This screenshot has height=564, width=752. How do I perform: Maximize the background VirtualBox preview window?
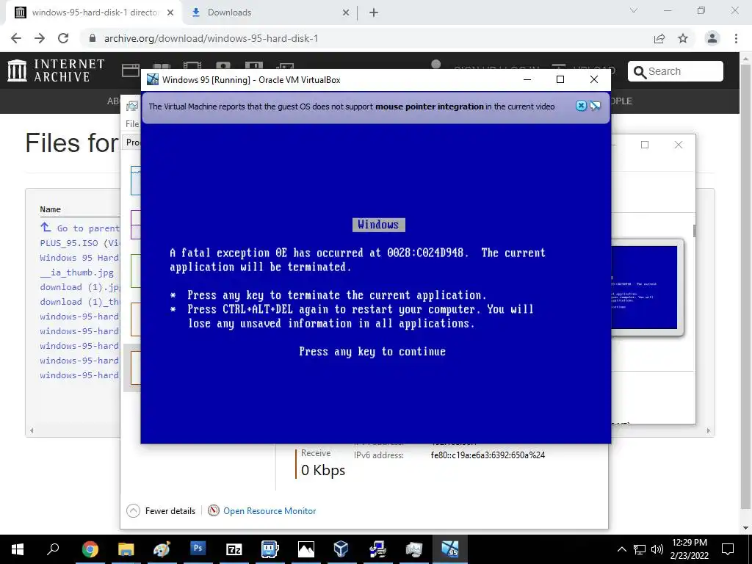tap(645, 145)
